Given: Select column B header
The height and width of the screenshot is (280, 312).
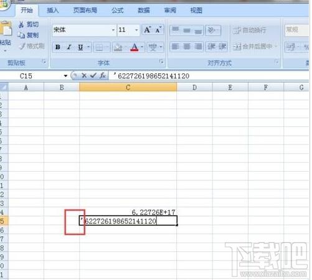Looking at the screenshot, I should [62, 88].
